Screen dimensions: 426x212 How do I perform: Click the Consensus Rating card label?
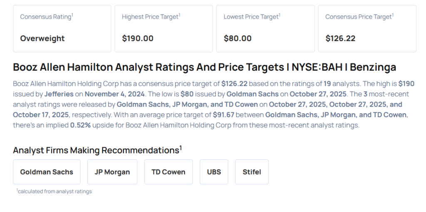[47, 17]
